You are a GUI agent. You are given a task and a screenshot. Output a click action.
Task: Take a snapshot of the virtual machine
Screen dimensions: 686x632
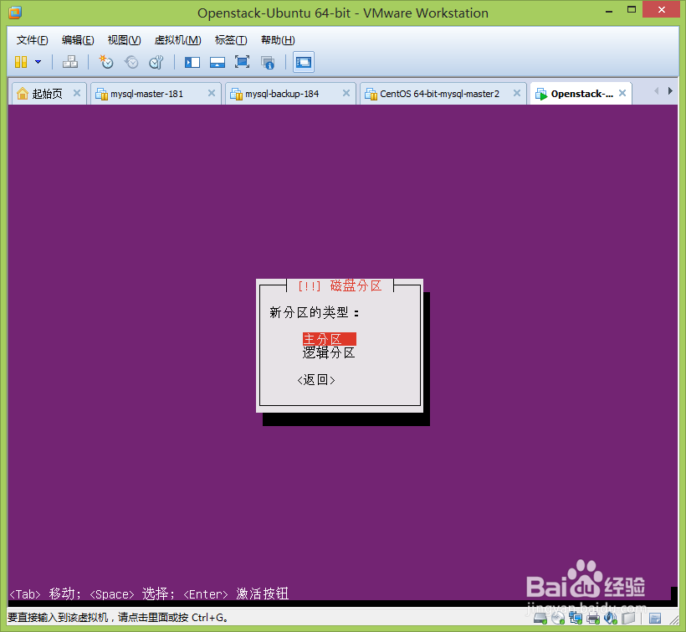coord(106,62)
